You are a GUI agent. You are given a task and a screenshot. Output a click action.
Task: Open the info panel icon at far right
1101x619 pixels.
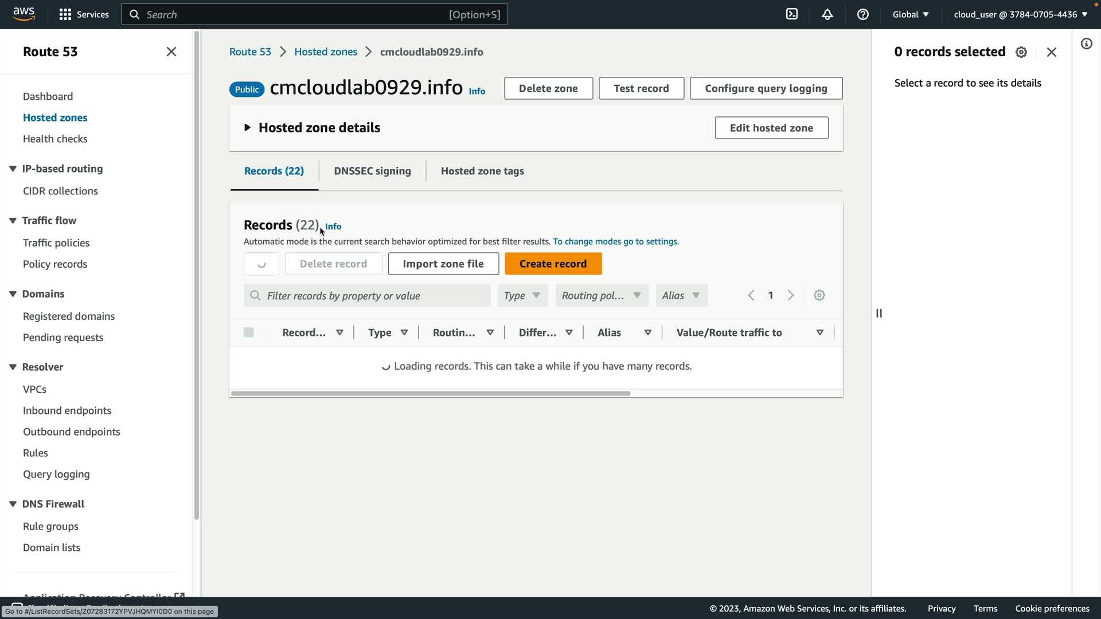click(x=1086, y=44)
